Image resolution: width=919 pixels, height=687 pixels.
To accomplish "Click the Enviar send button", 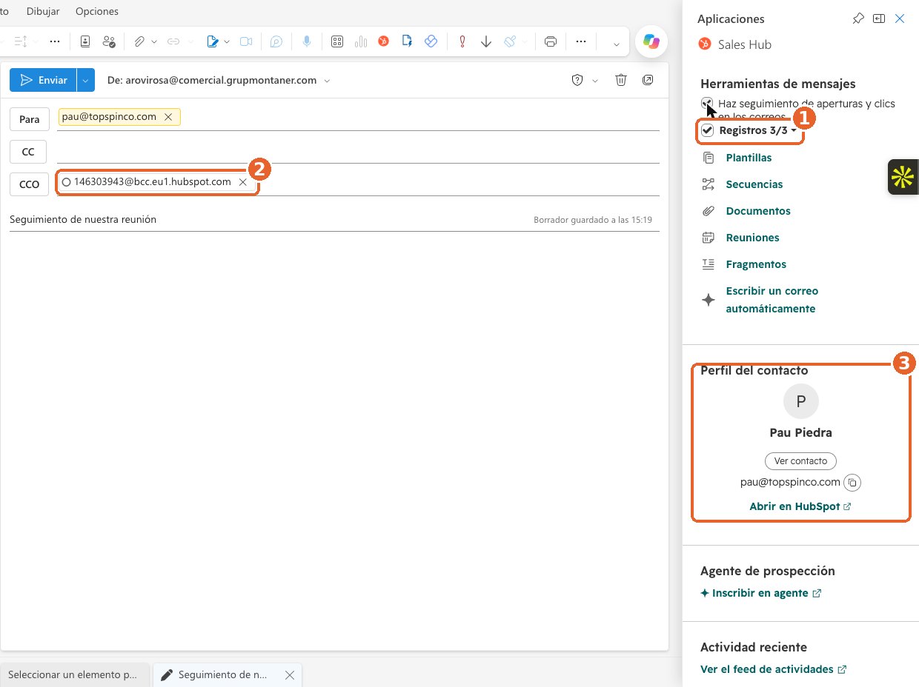I will [x=44, y=80].
